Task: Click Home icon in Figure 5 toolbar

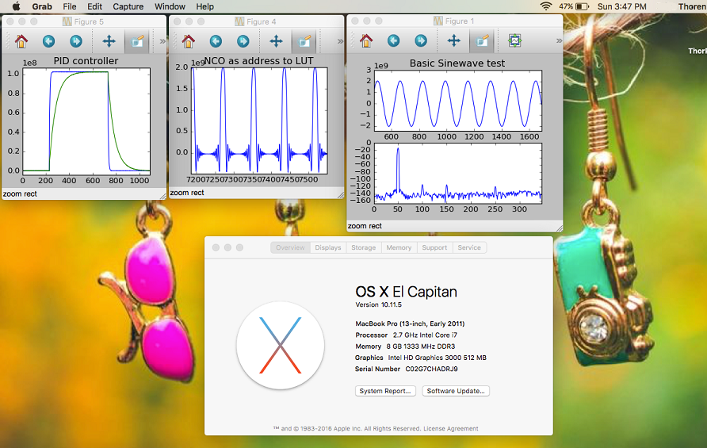Action: (x=21, y=41)
